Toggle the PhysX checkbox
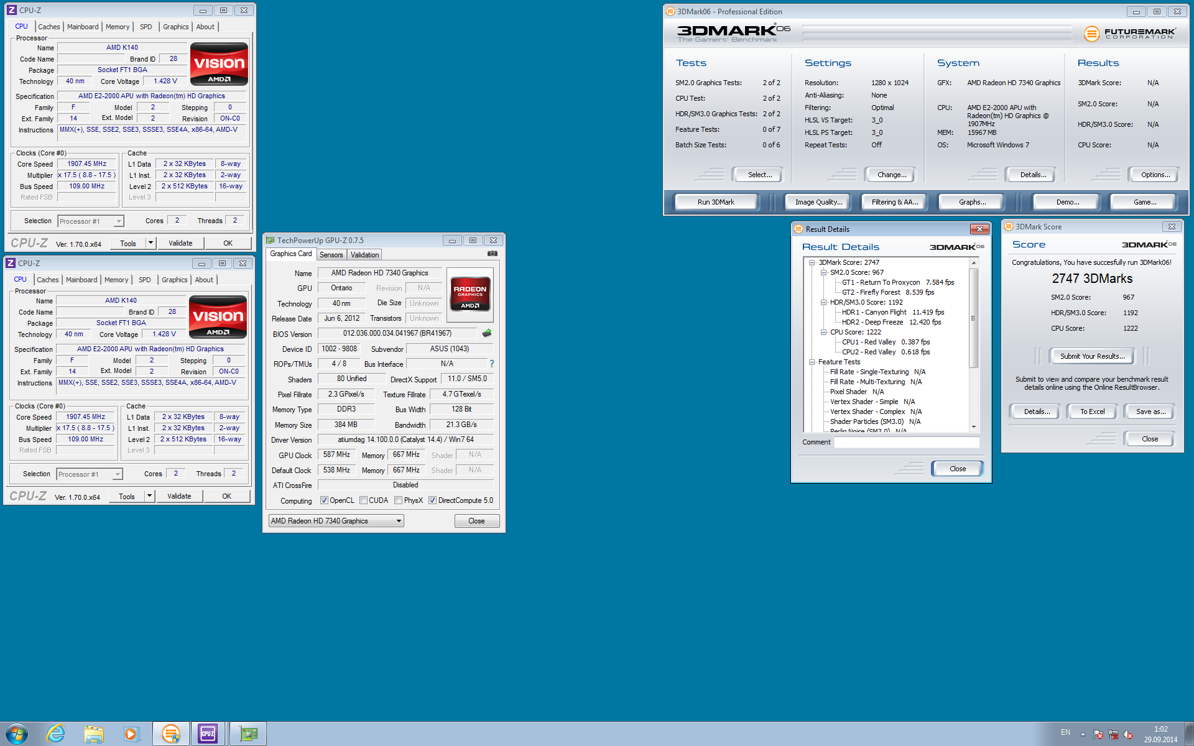 (398, 500)
